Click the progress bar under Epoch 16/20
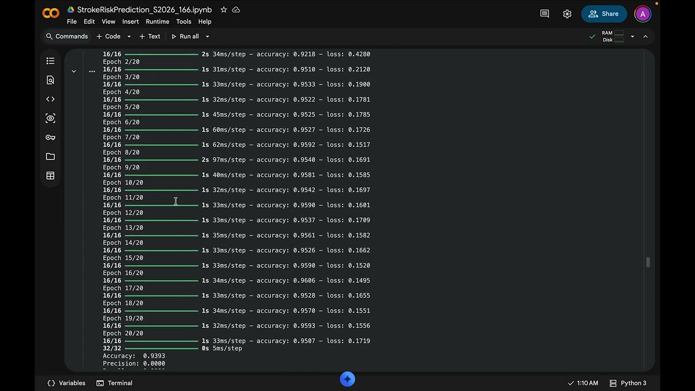695x391 pixels. point(161,281)
